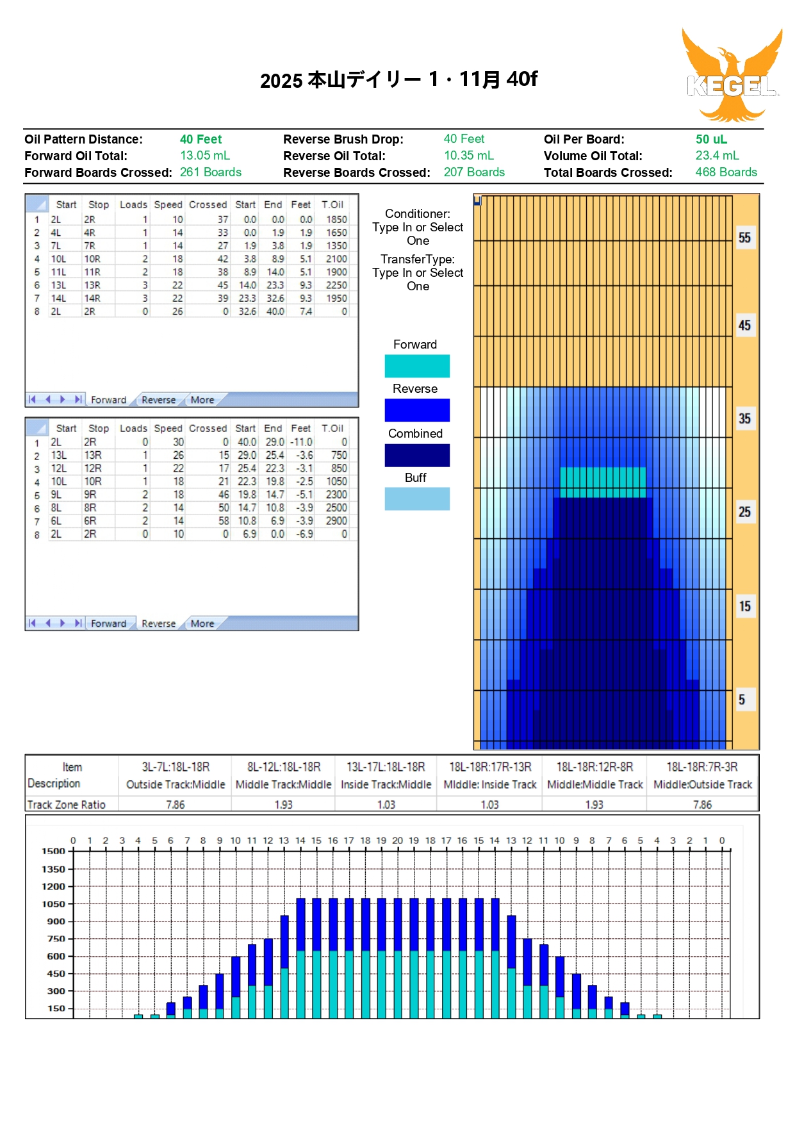The width and height of the screenshot is (795, 1124).
Task: Pick the Buff light blue swatch
Action: [x=417, y=499]
